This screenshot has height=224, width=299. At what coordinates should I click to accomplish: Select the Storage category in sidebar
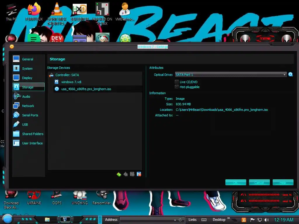[x=28, y=87]
